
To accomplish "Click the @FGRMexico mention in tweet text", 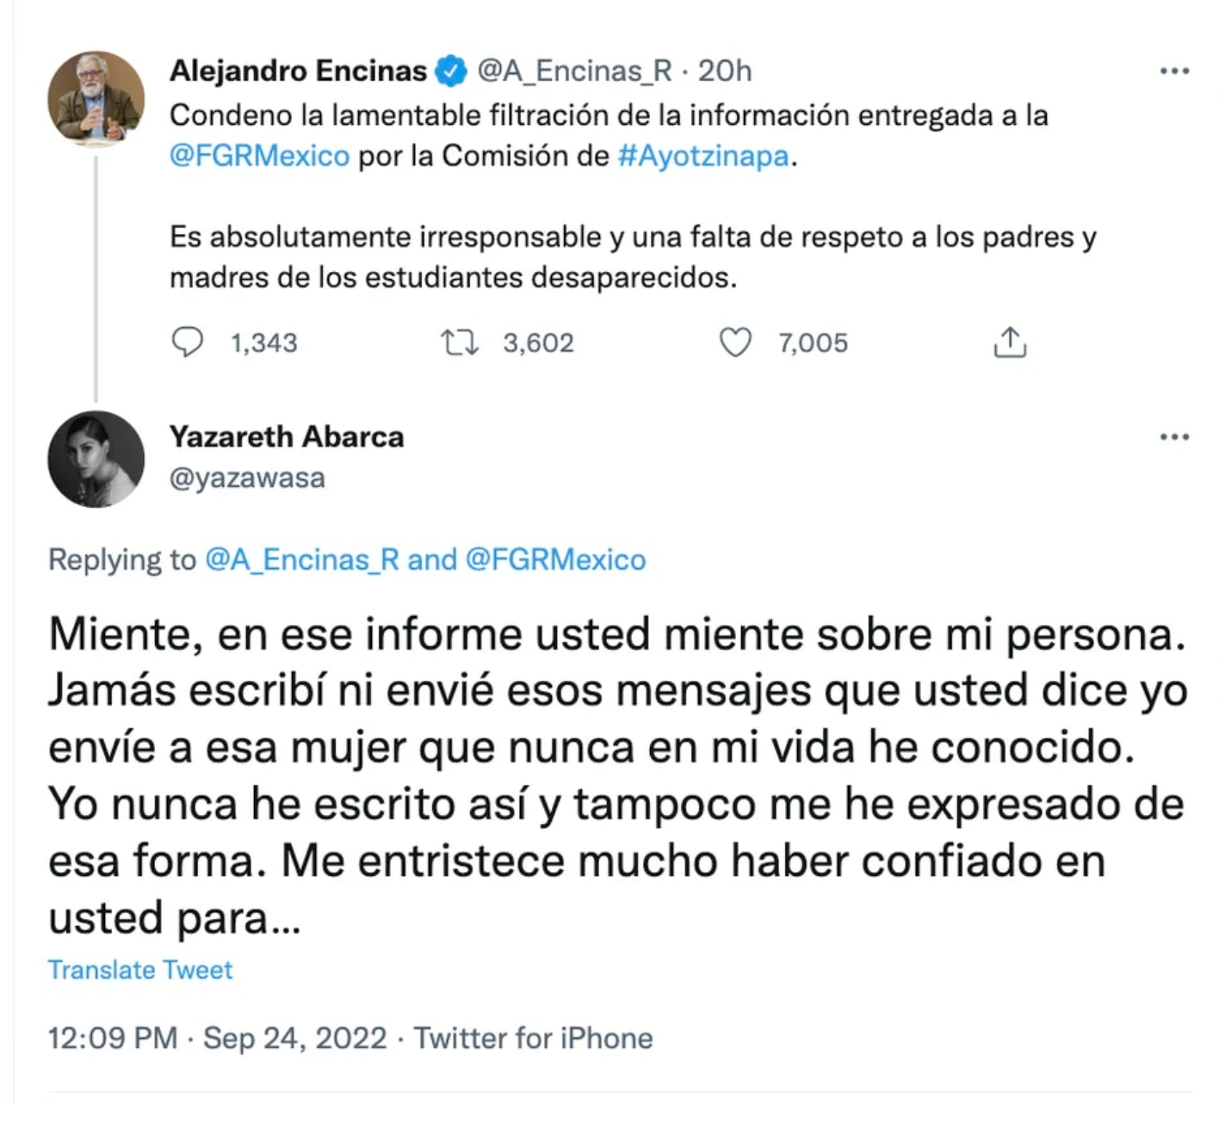I will pos(259,156).
